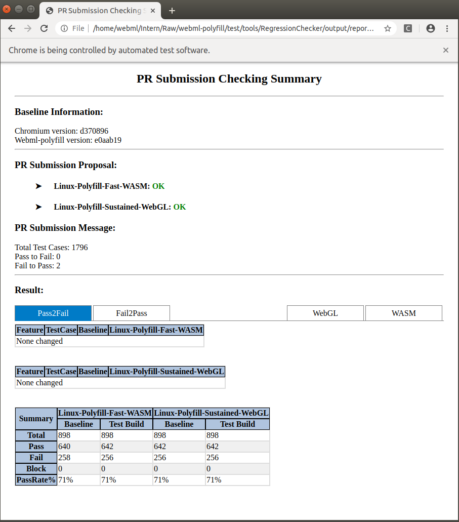Click 'Total Test Cases: 1796' line
The image size is (459, 522).
pyautogui.click(x=51, y=248)
